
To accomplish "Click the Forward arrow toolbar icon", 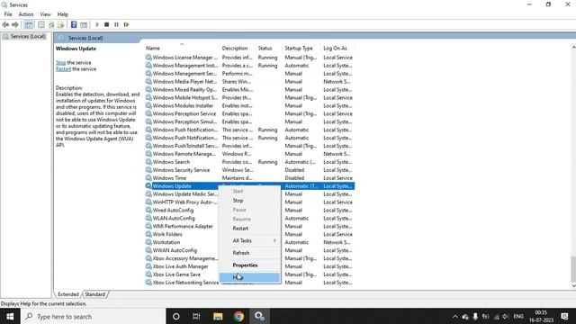I will tap(15, 24).
